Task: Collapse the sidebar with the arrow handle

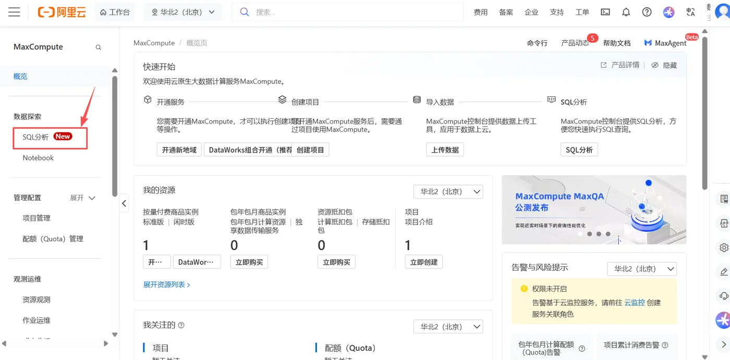Action: [124, 203]
